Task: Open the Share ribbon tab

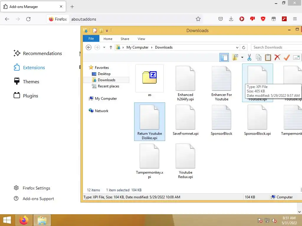Action: [x=125, y=39]
